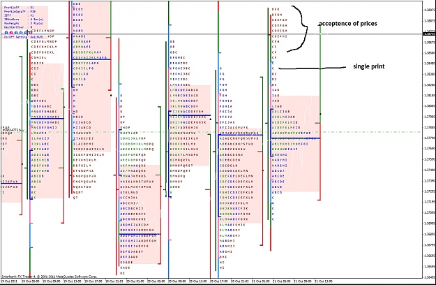Click the 19 Oct 05:00 time label
436x285 pixels.
pyautogui.click(x=31, y=281)
